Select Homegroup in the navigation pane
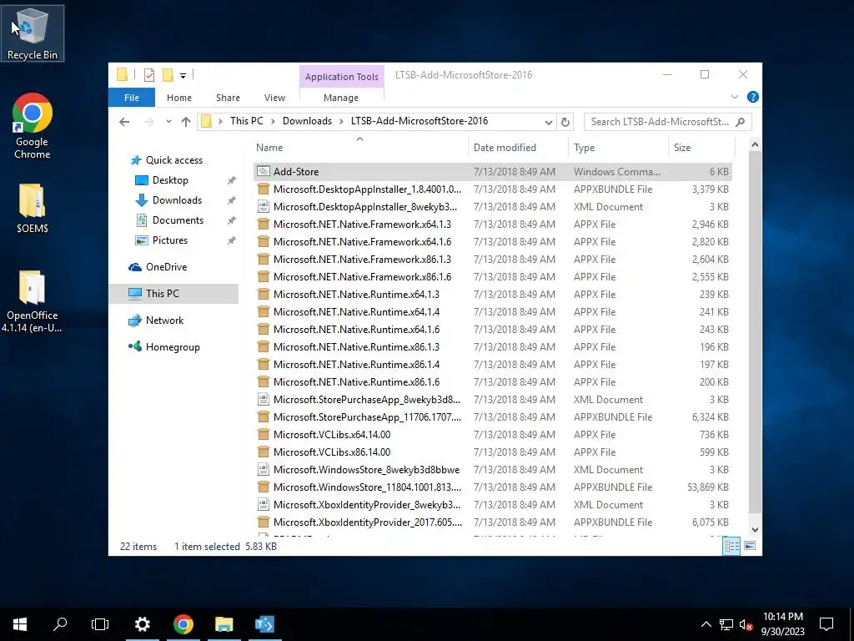This screenshot has height=641, width=854. pos(173,347)
